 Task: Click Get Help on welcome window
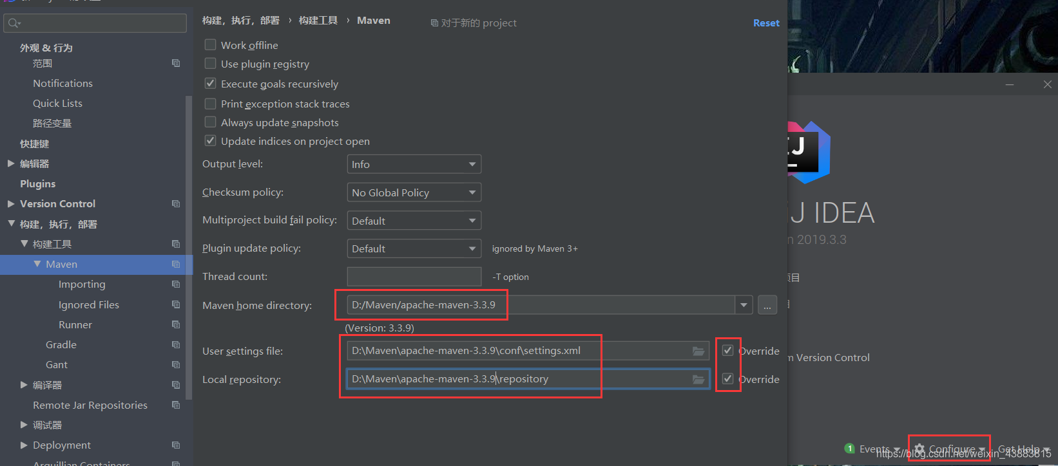pyautogui.click(x=1019, y=449)
